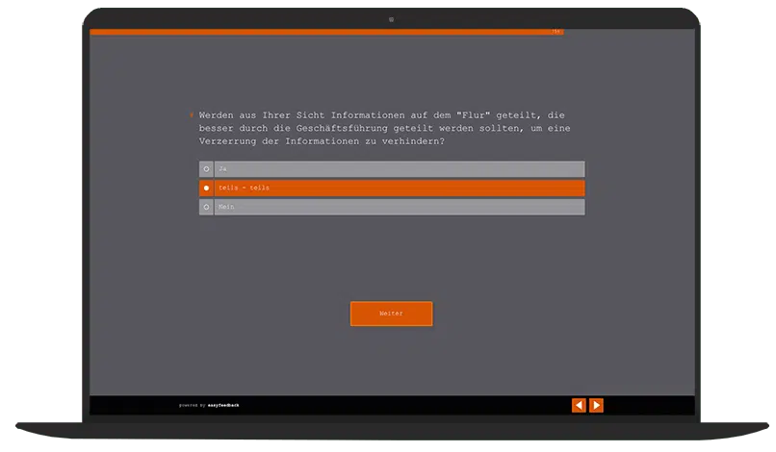The image size is (776, 452).
Task: Pick the "Nein" answer label row
Action: 399,207
